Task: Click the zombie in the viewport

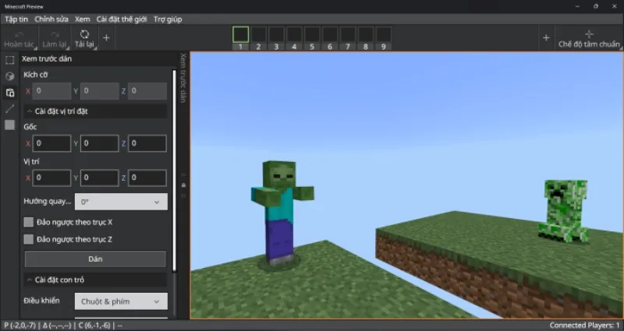Action: click(x=282, y=213)
